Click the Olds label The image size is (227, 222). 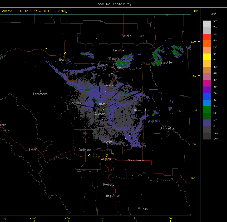click(x=102, y=104)
